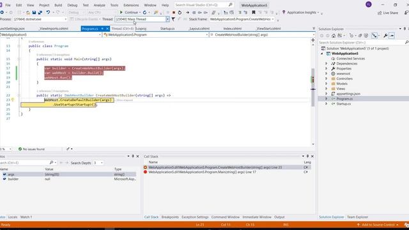
Task: Pin the Call Stack panel
Action: (x=307, y=156)
